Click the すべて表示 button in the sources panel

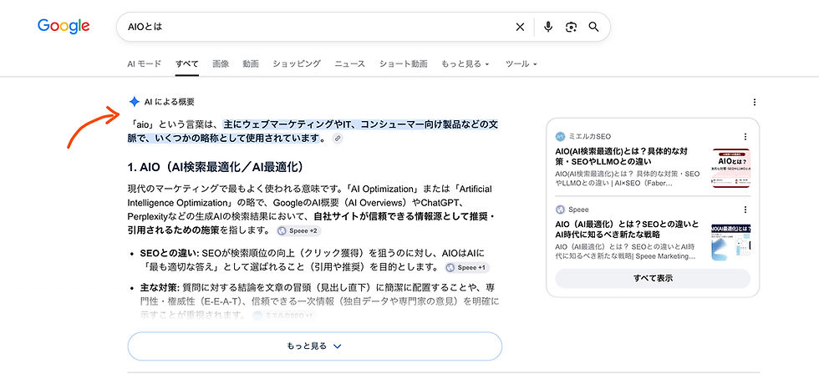click(653, 278)
